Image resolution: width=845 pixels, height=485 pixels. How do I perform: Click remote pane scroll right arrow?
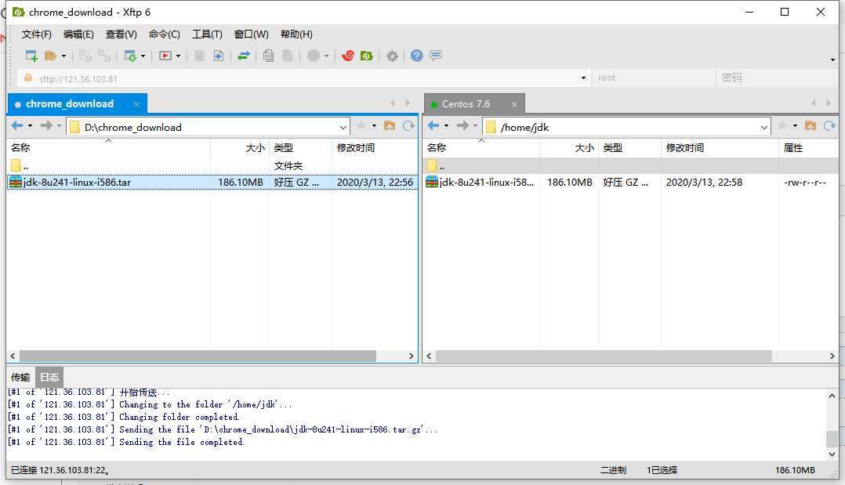pos(832,357)
